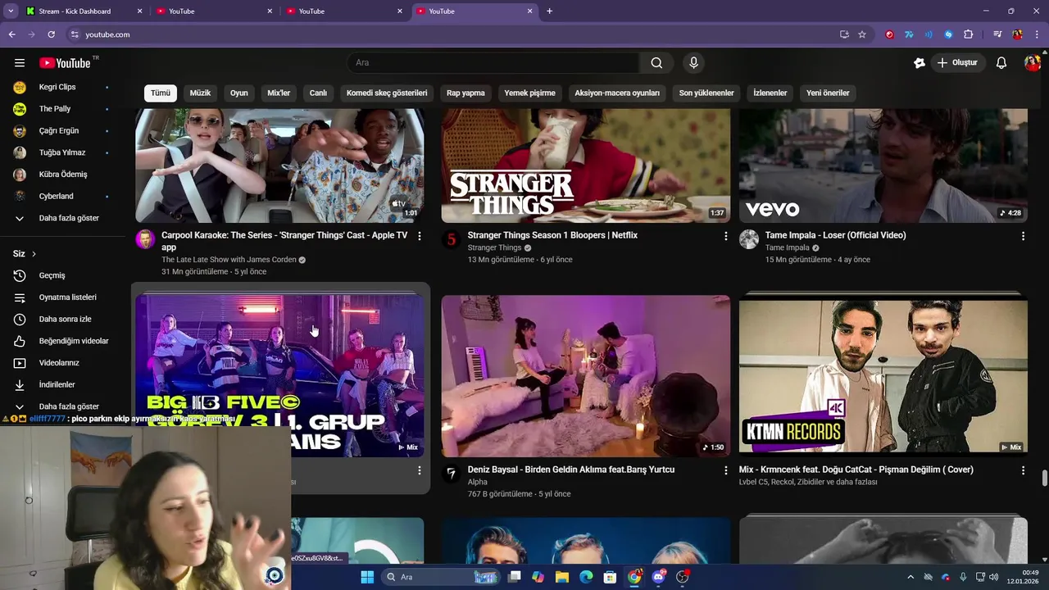Open options for Deniz Baysal video
Screen dimensions: 1049x590
pyautogui.click(x=725, y=470)
